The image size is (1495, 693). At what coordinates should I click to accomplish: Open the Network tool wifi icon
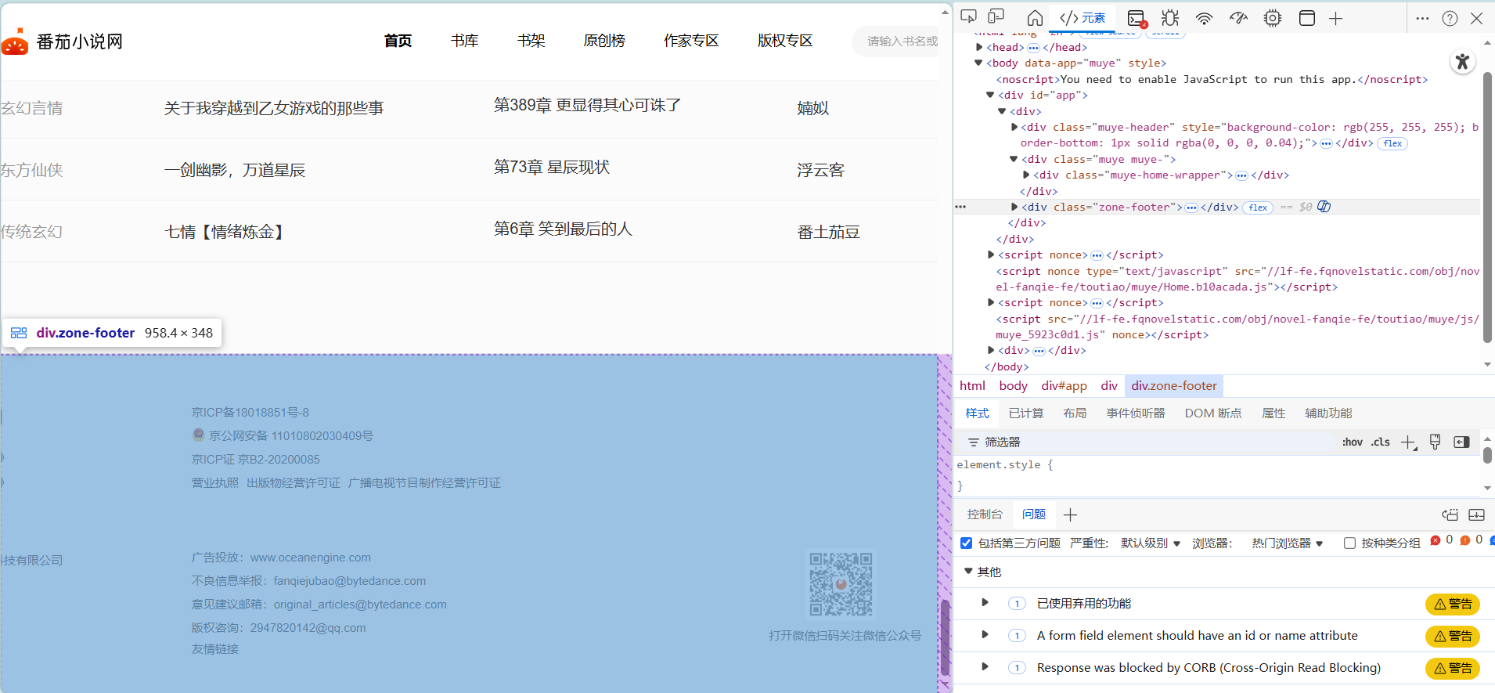1205,18
